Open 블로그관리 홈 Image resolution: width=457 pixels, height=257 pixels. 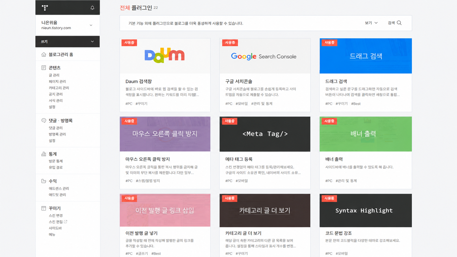(x=61, y=54)
